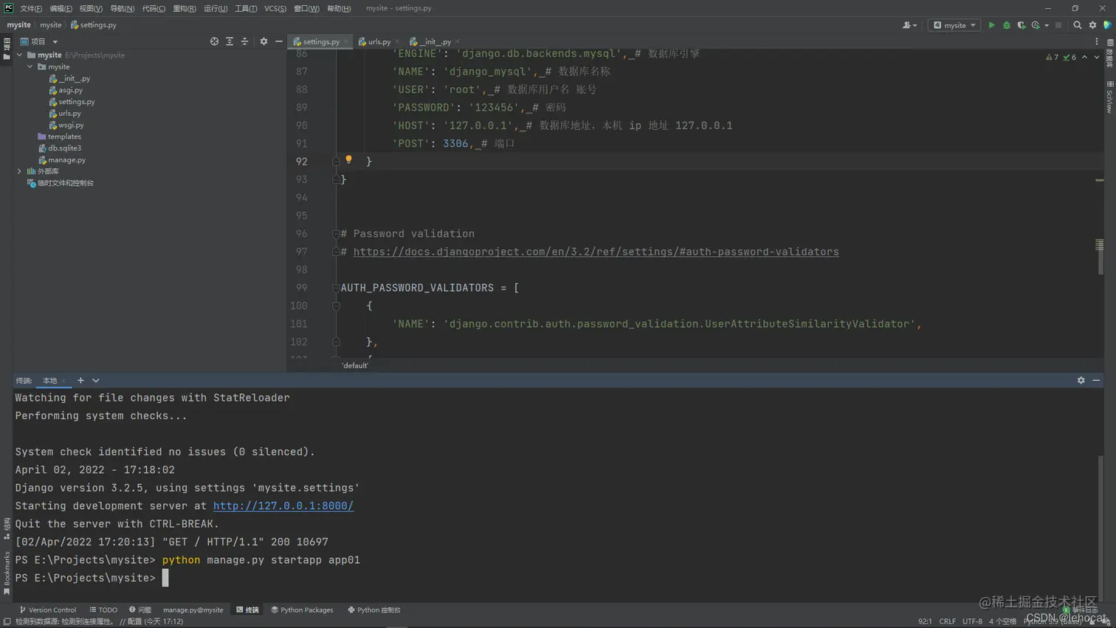The image size is (1116, 628).
Task: Click collapse all in project panel
Action: [x=244, y=42]
